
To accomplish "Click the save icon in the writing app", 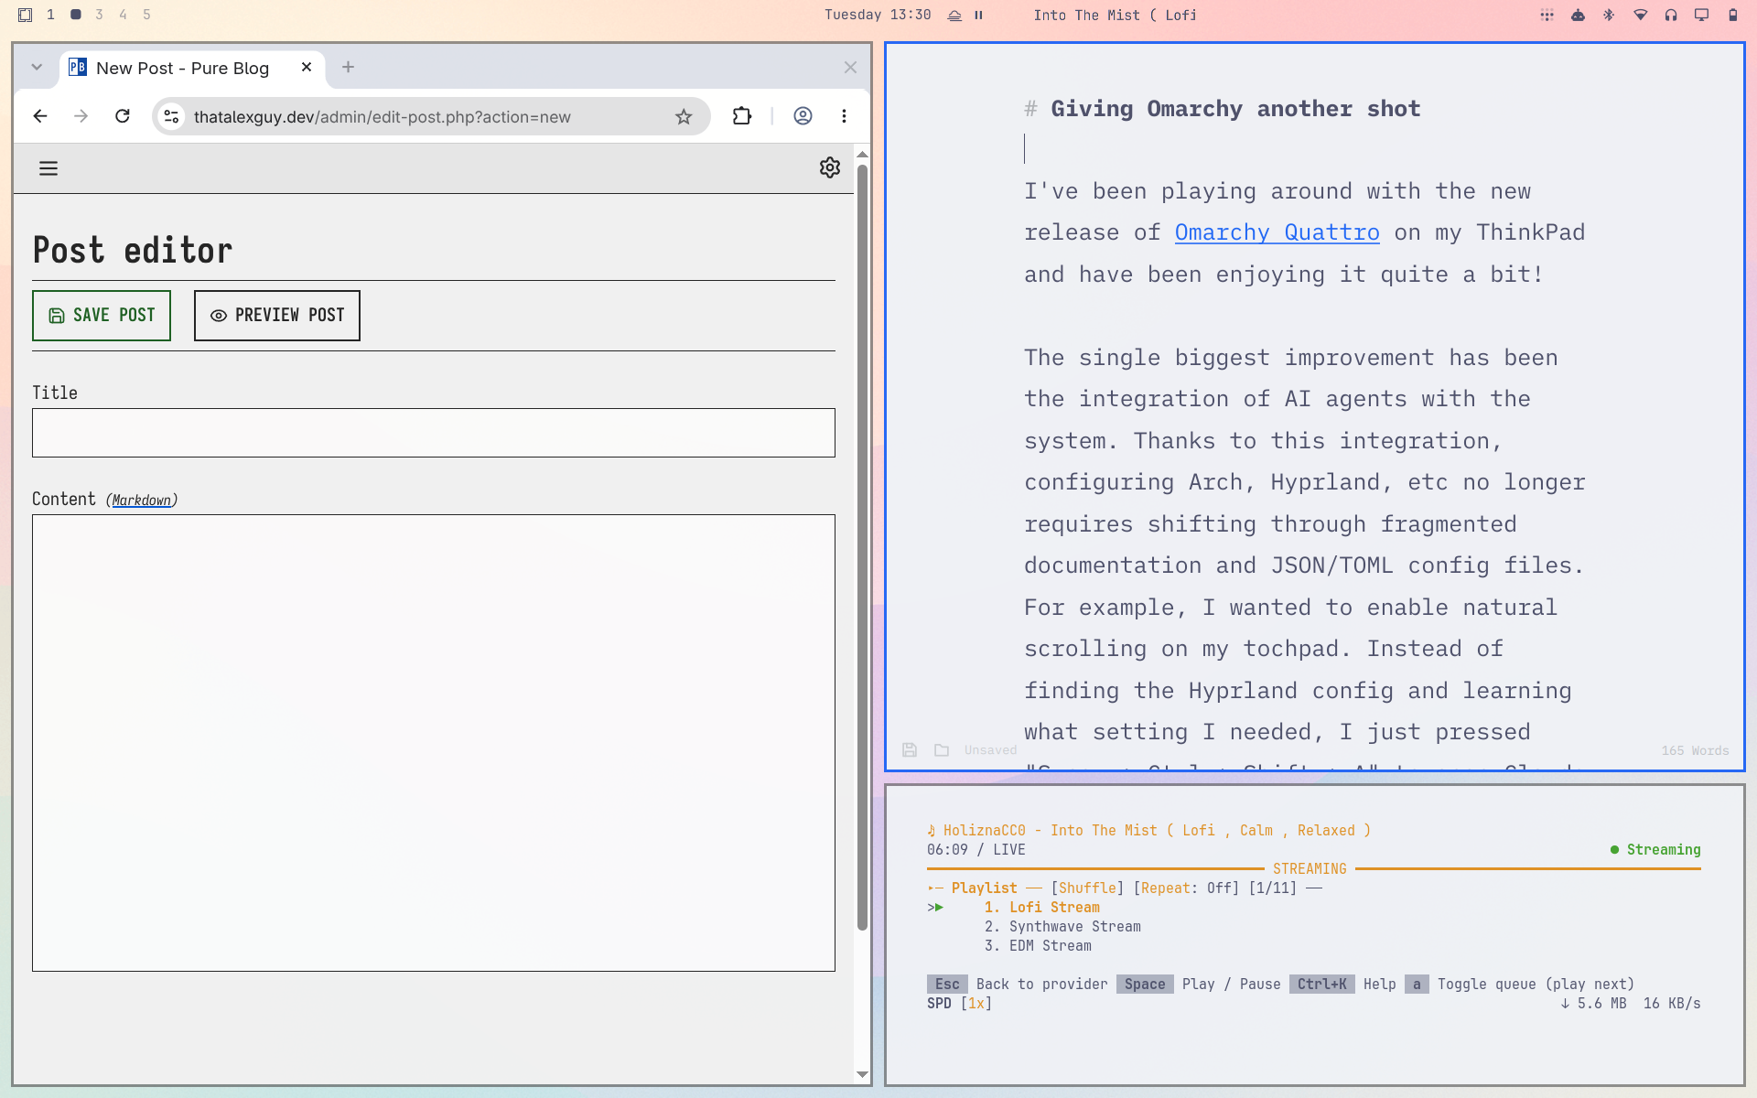I will 910,750.
